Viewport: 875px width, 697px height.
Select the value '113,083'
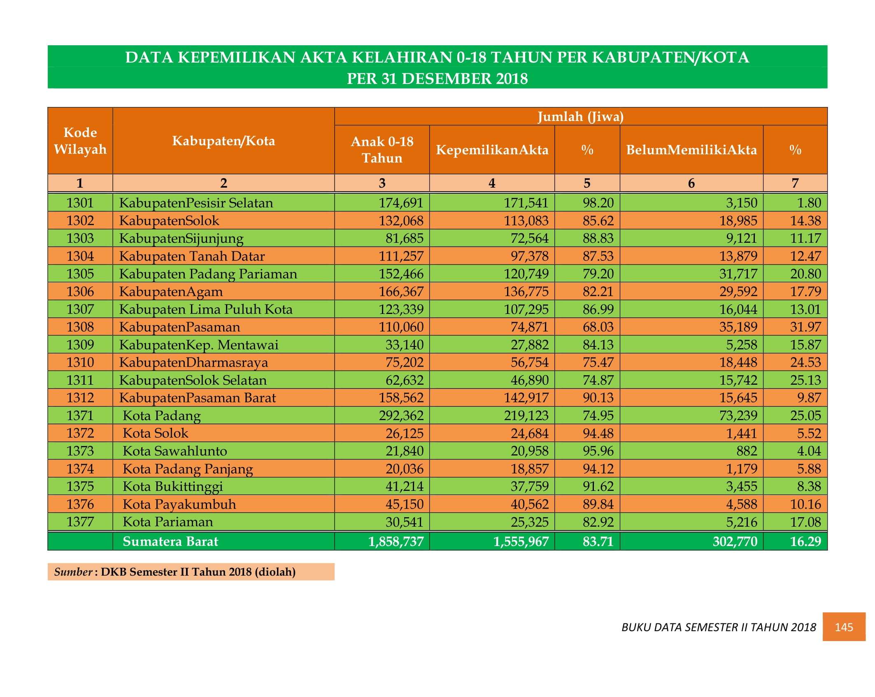click(x=526, y=221)
